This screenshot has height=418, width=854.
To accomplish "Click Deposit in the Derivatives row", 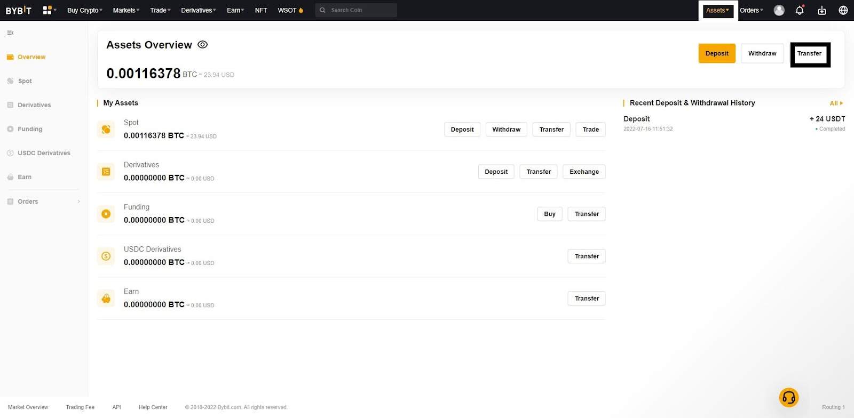I will tap(496, 172).
